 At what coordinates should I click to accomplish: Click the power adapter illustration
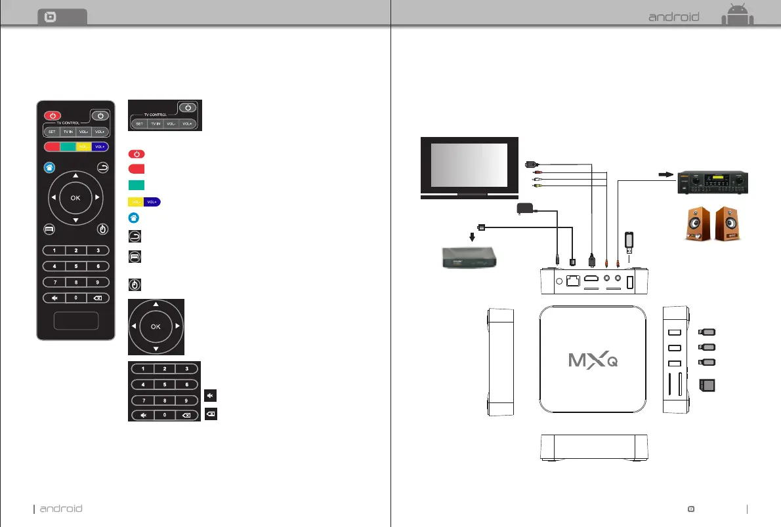(x=526, y=208)
